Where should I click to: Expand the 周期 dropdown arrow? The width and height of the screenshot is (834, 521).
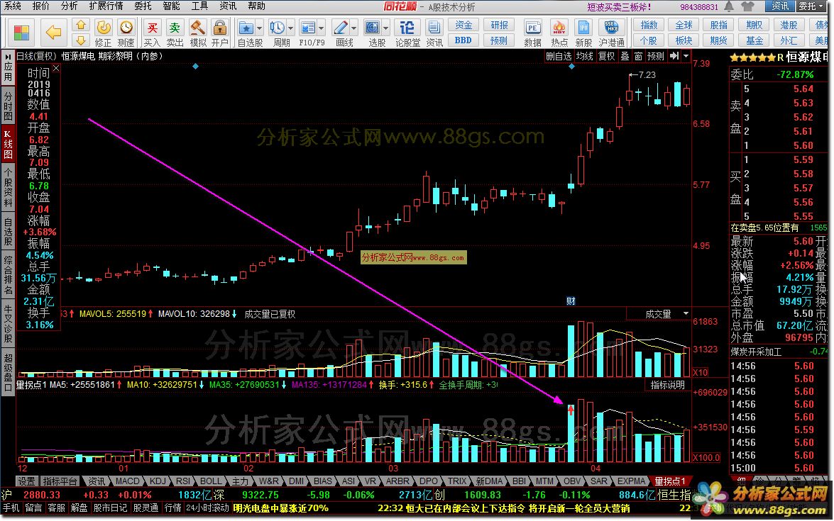tap(290, 28)
